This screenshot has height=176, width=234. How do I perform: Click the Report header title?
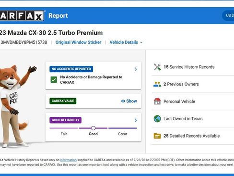58,16
